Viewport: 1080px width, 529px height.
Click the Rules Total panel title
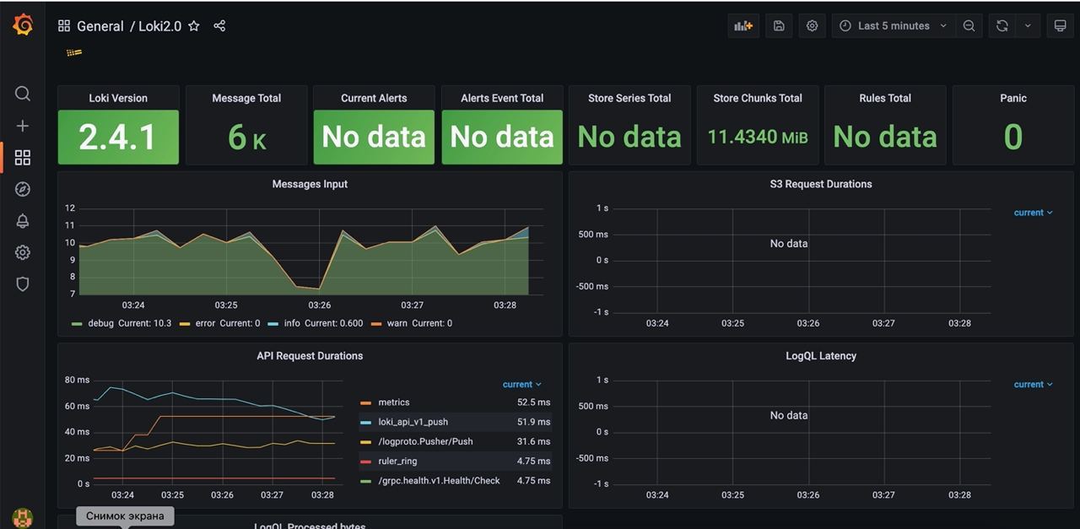885,98
